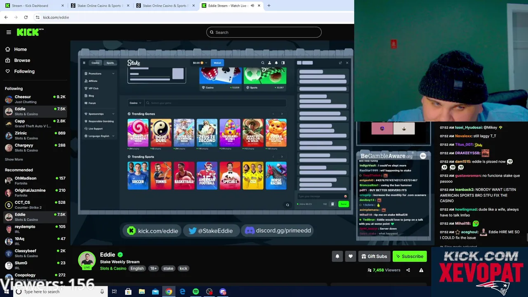The image size is (528, 297).
Task: Open Following in Kick sidebar
Action: click(x=24, y=71)
